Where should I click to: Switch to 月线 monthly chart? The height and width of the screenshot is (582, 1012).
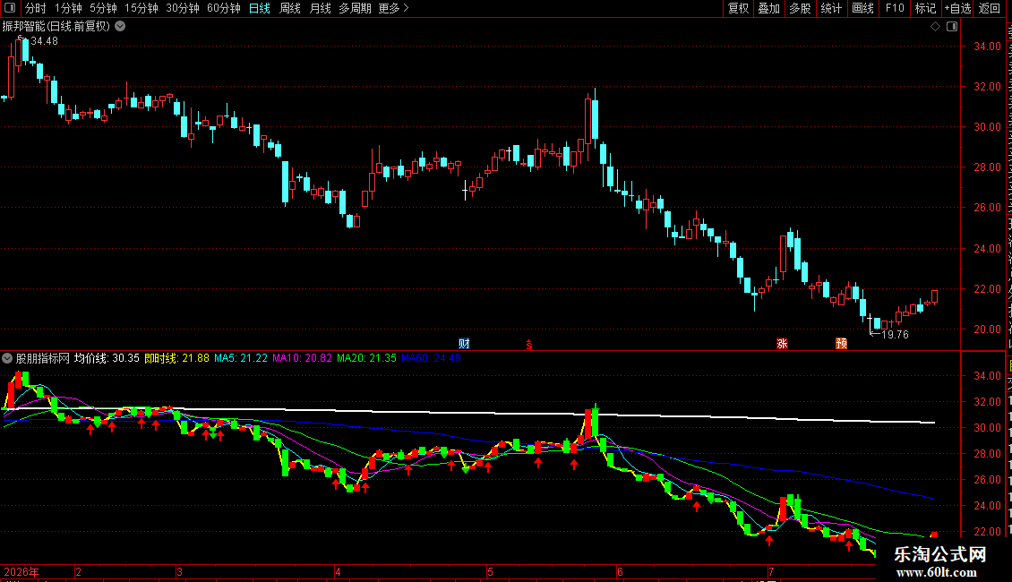pos(320,8)
